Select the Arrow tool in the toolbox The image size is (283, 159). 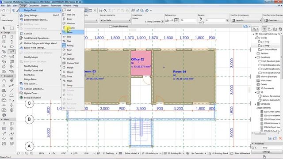(4, 28)
